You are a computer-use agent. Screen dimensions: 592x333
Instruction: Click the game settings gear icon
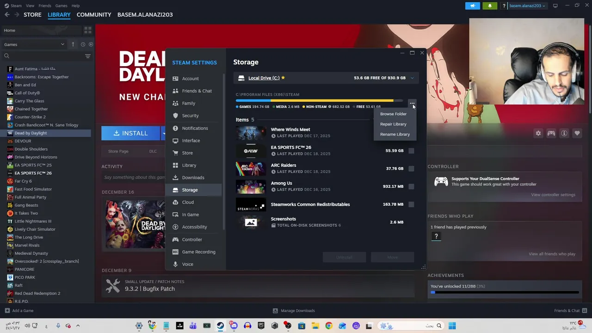(x=538, y=133)
